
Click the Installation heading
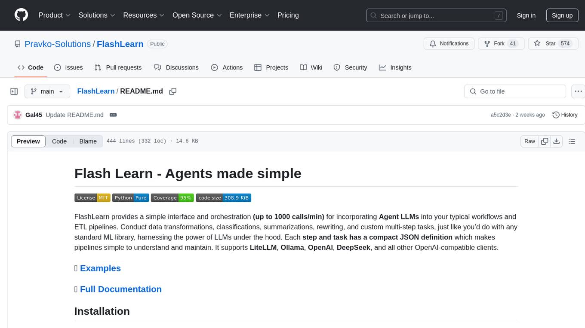point(102,311)
